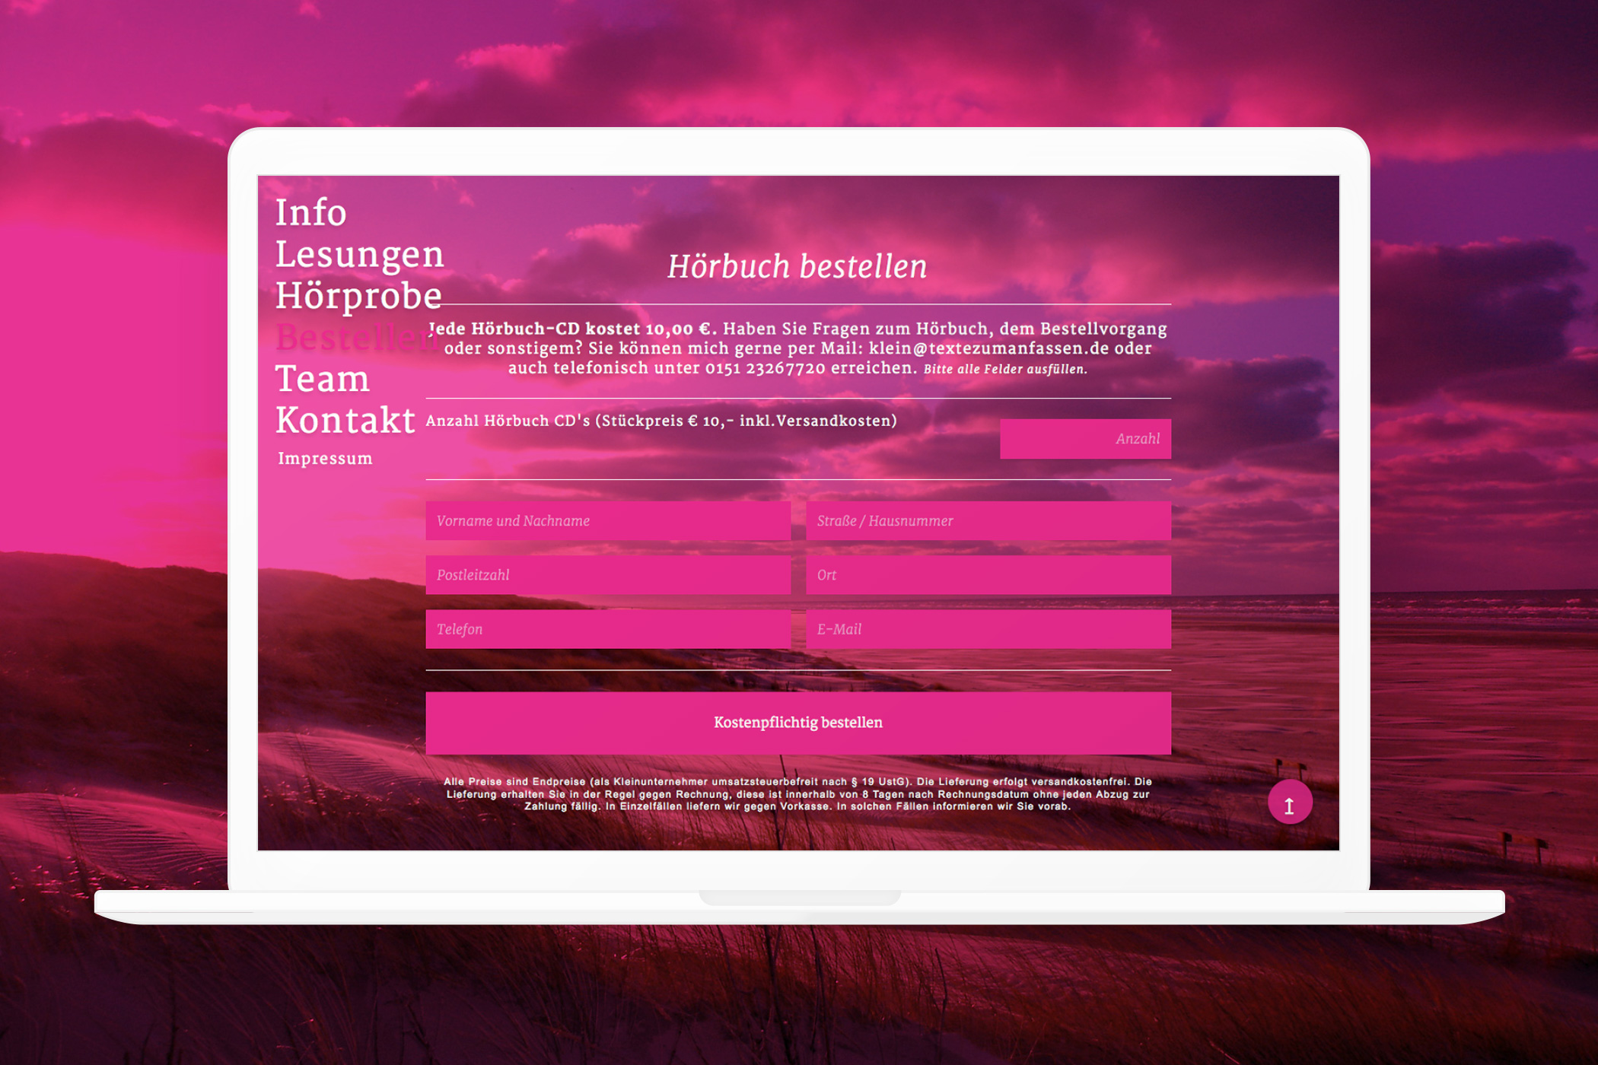Click the Anzahl Hörbuch CD's label

(x=661, y=421)
